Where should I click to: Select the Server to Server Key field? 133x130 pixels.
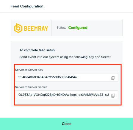coord(67,77)
